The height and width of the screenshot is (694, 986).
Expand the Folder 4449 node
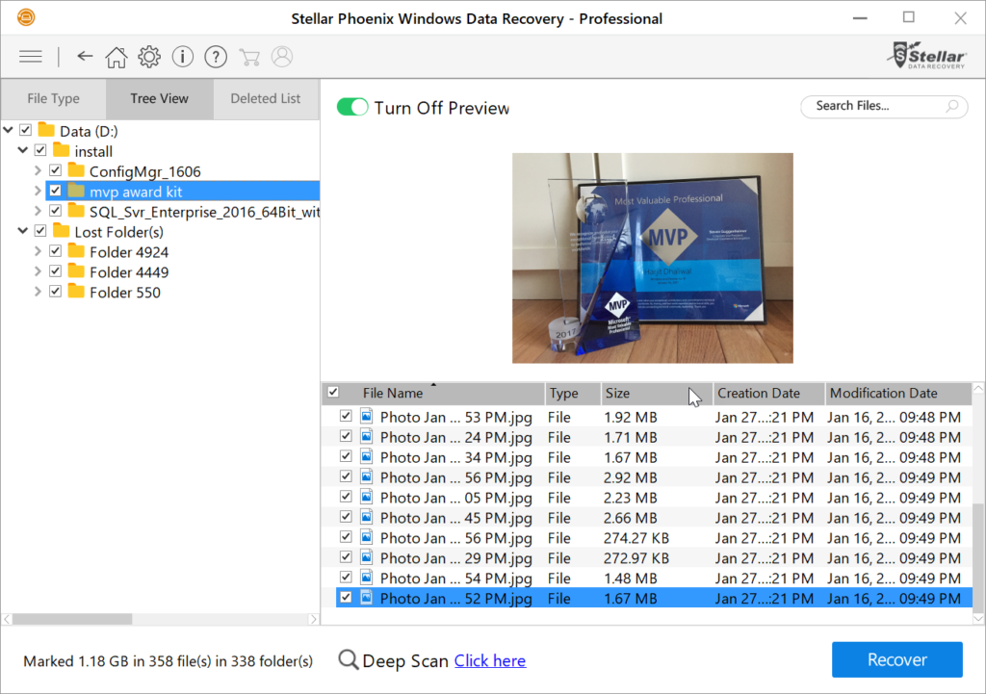coord(38,270)
